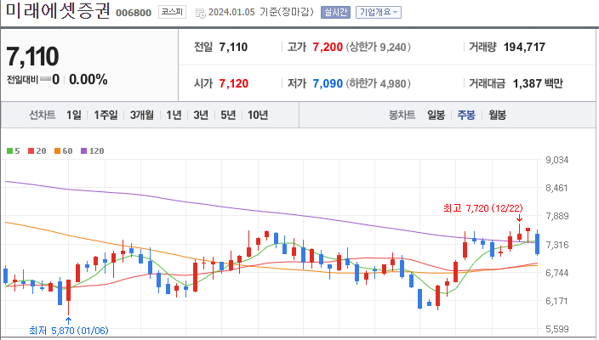Click the 저가 value 7,090
This screenshot has width=599, height=340.
pos(328,83)
